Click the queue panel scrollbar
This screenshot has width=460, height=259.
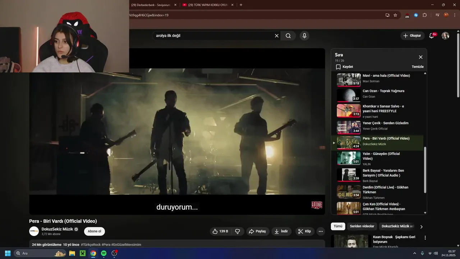click(x=425, y=170)
